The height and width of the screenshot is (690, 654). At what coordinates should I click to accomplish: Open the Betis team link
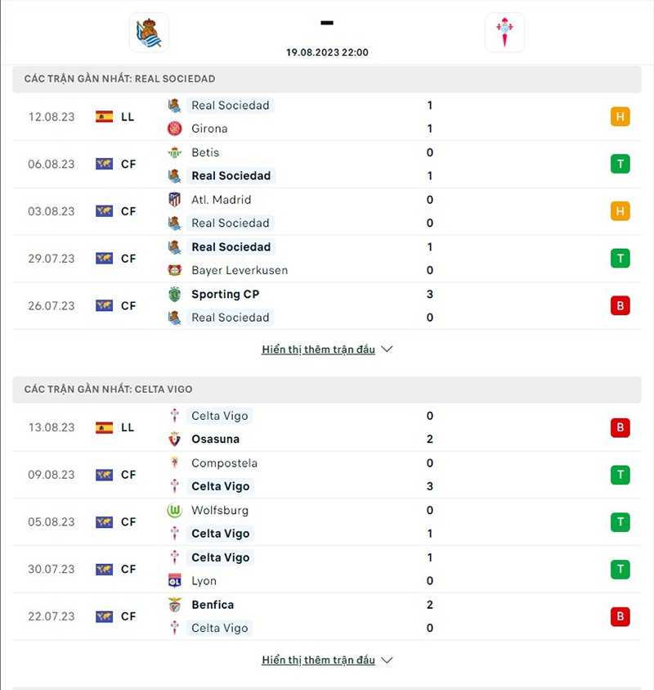[x=205, y=152]
